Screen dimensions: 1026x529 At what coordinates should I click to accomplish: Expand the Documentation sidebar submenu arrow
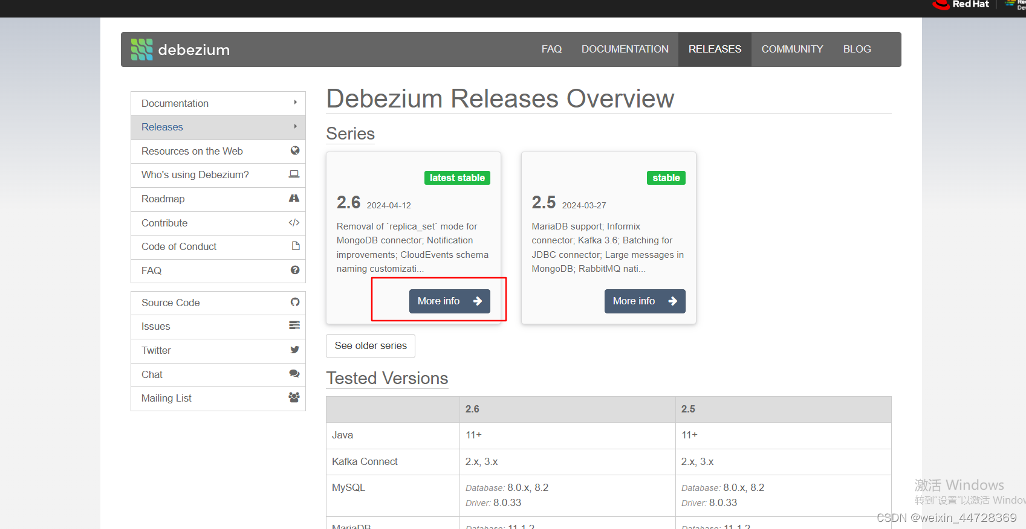[x=296, y=103]
